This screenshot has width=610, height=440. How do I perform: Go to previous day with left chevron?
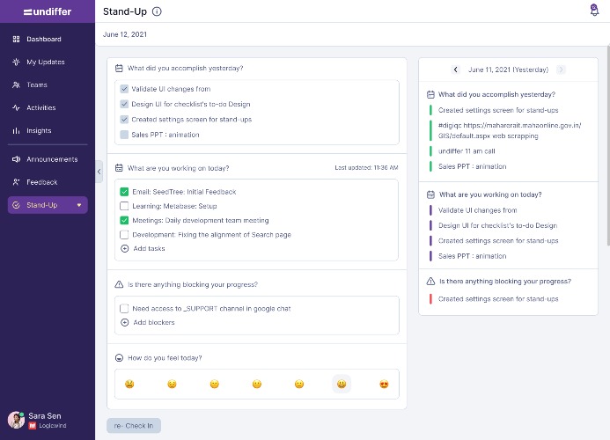(x=456, y=70)
